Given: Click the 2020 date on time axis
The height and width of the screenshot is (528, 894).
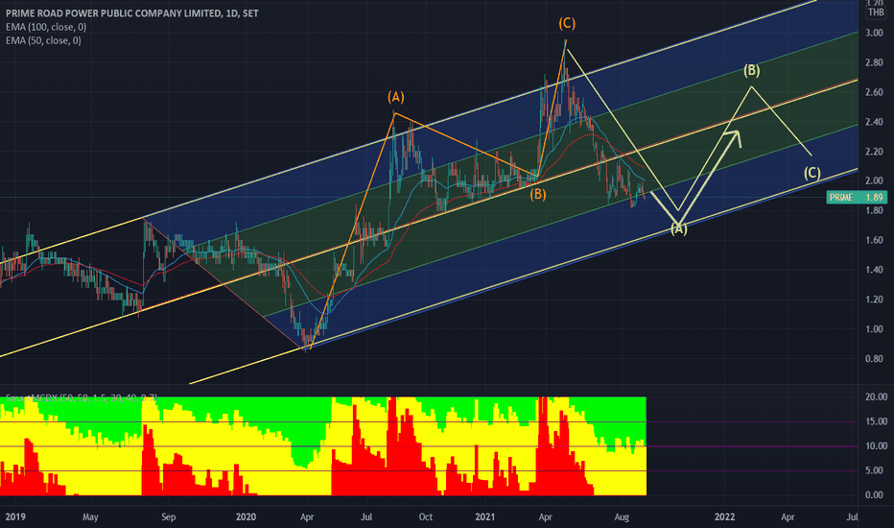Looking at the screenshot, I should pos(246,517).
